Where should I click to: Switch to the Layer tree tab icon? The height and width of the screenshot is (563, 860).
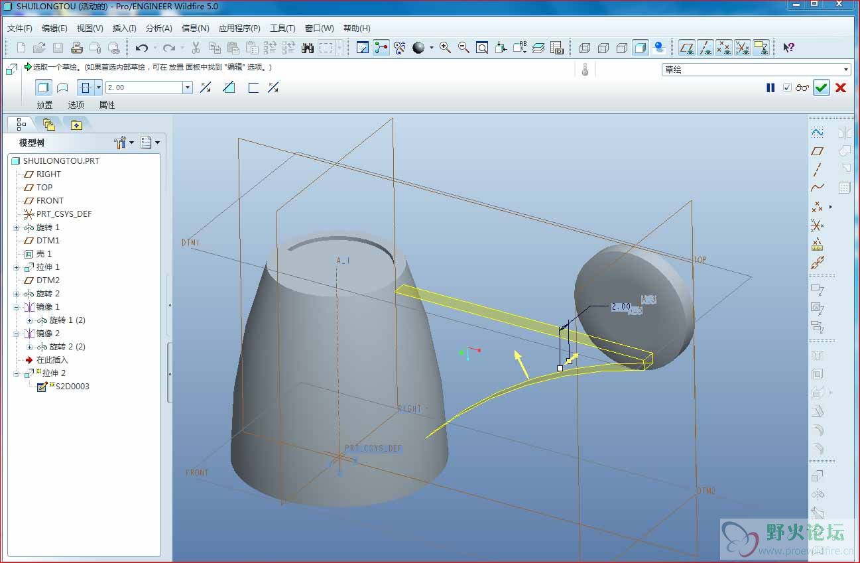(48, 124)
